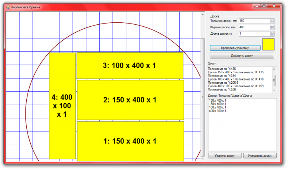Click report line Положение по Y:486
Viewport: 287px width, 169px height.
click(x=222, y=69)
